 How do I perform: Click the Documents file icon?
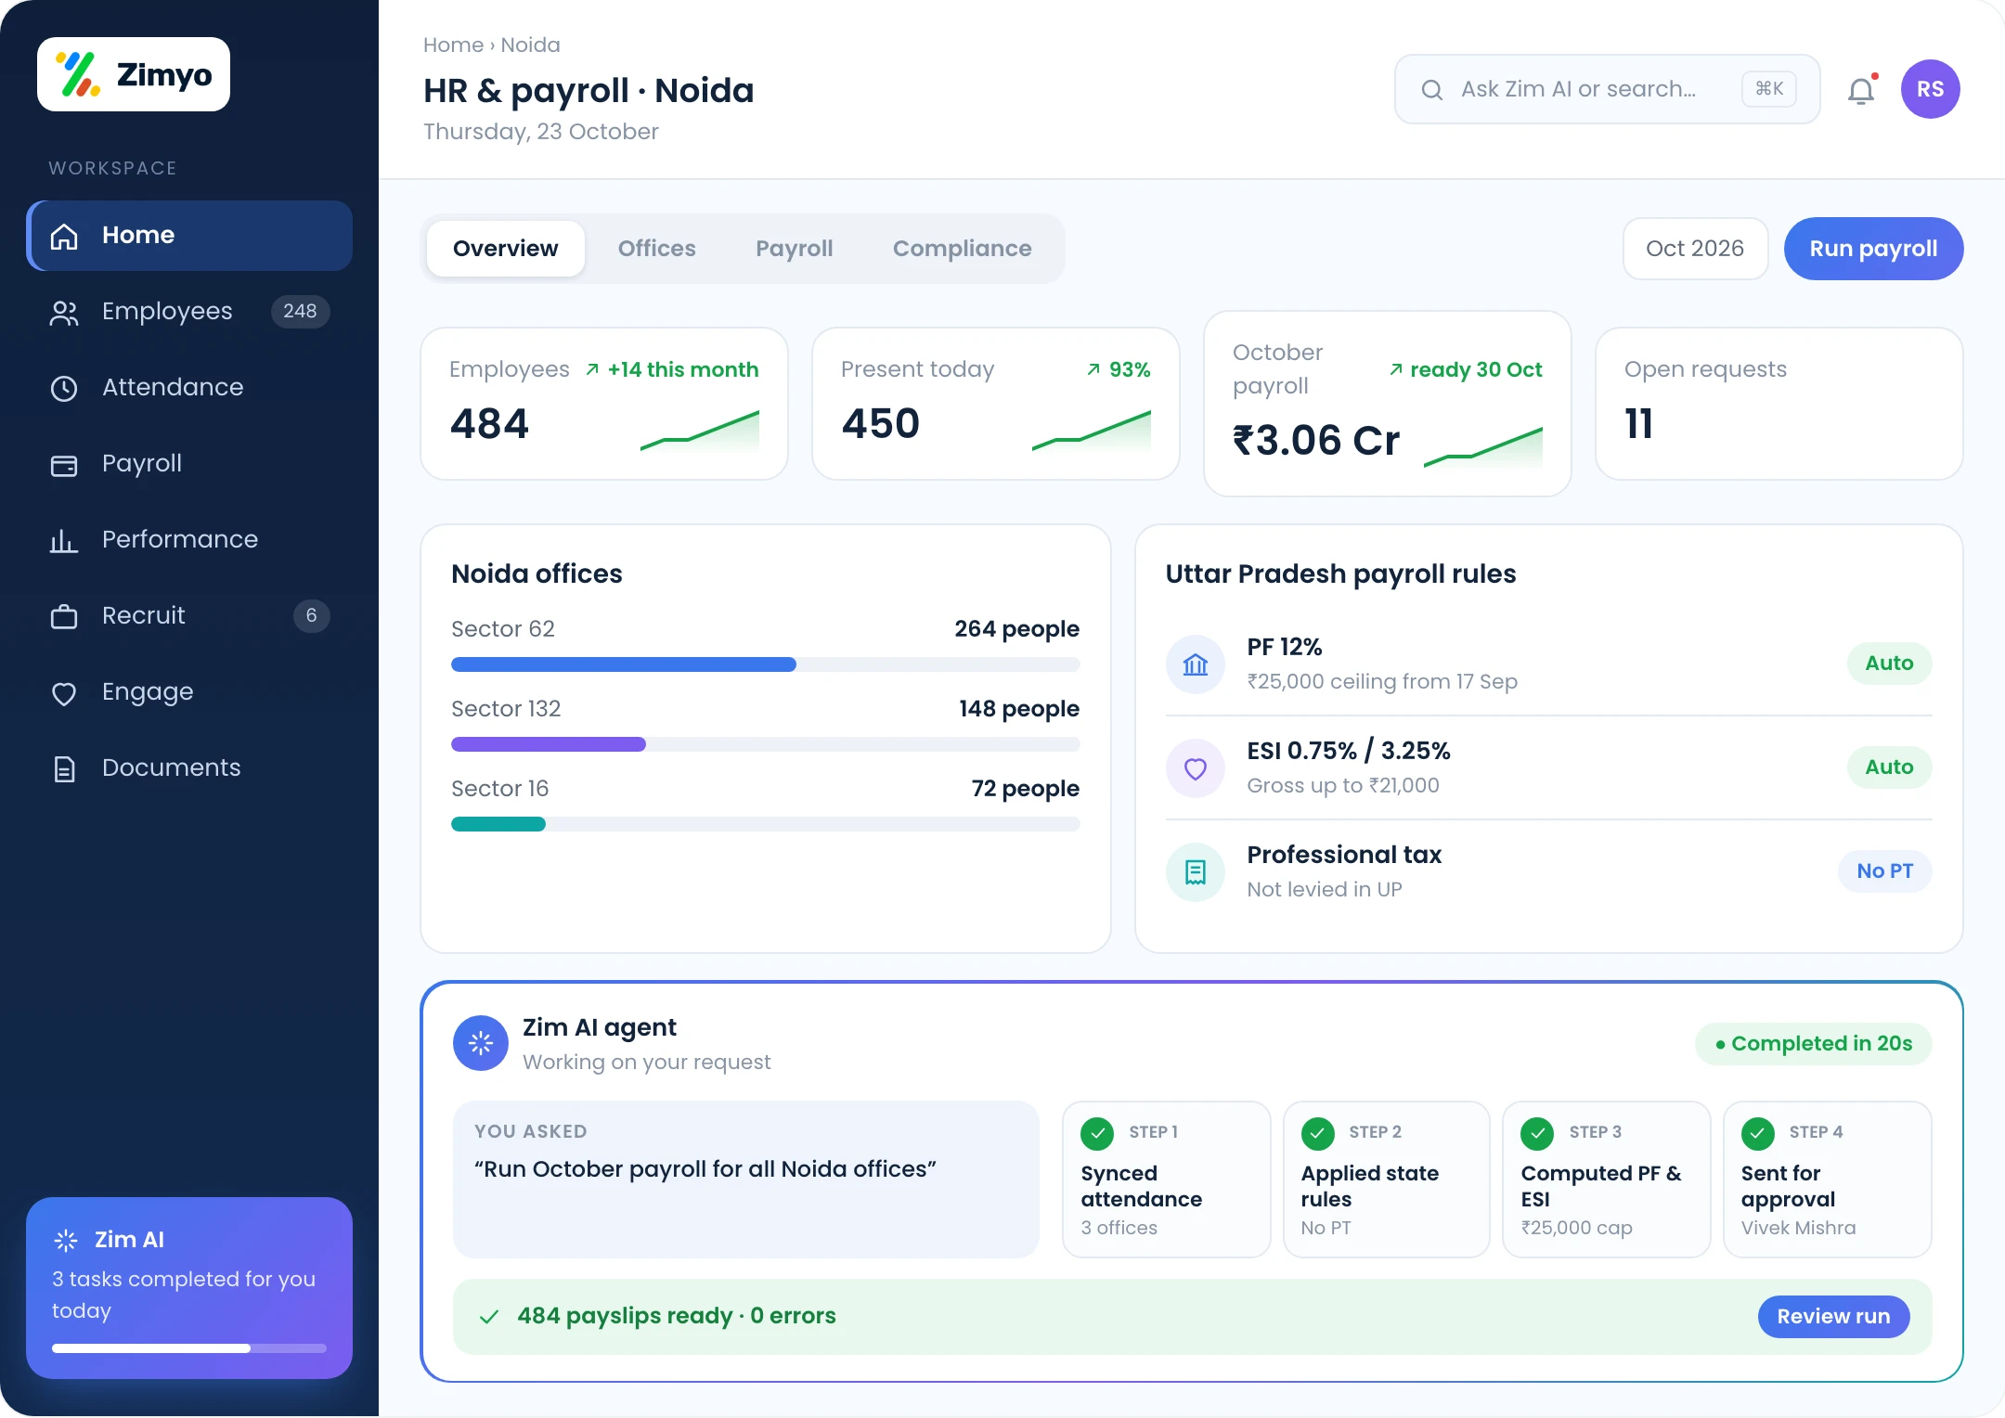point(64,768)
